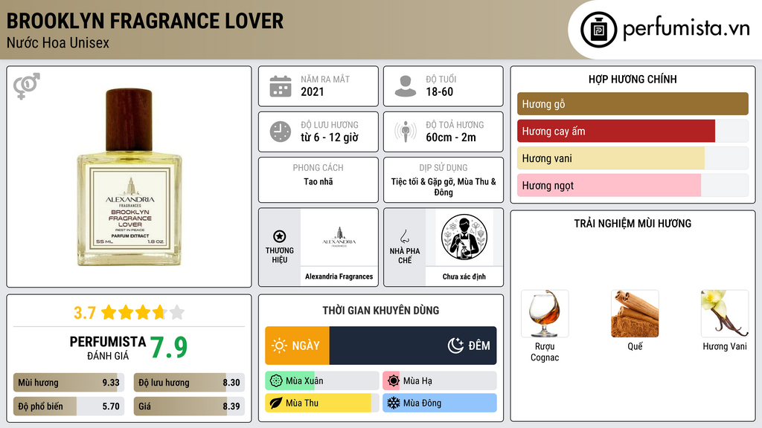The height and width of the screenshot is (428, 762).
Task: Click the flower icon for Mùa Xuân
Action: (276, 381)
